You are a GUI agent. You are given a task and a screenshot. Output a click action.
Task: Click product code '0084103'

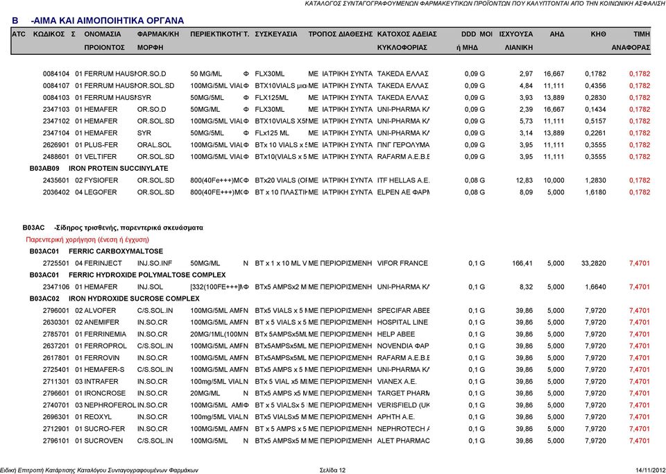(56, 98)
